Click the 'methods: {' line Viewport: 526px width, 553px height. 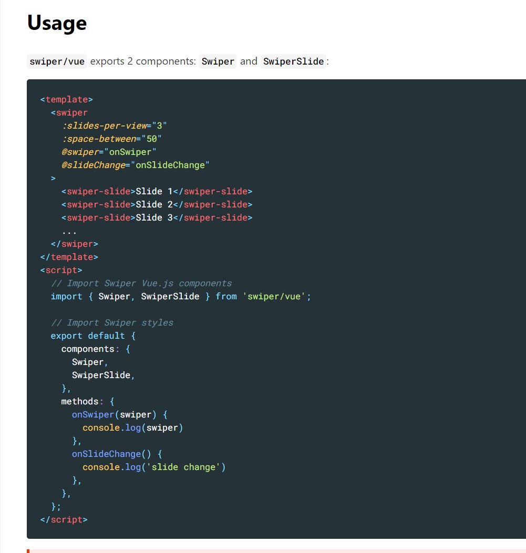click(88, 401)
